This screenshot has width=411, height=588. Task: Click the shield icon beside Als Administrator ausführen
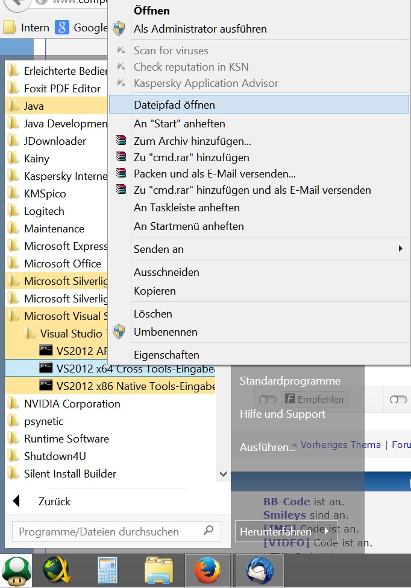pyautogui.click(x=119, y=28)
